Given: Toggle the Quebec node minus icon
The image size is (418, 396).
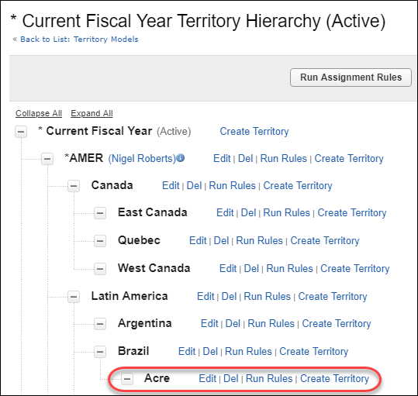Looking at the screenshot, I should tap(100, 241).
